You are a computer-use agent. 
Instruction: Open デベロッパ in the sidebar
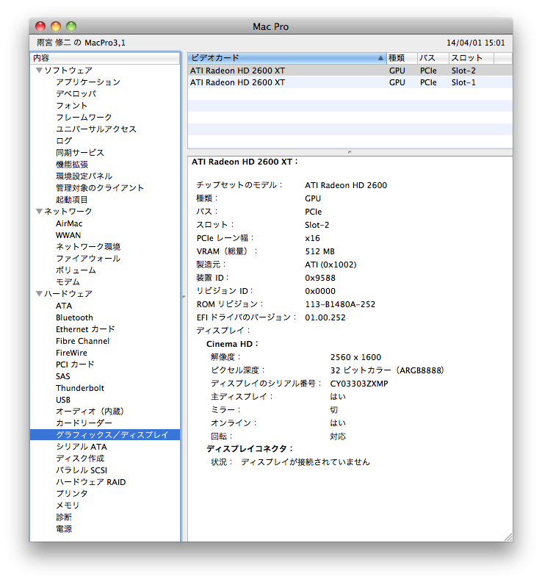click(76, 94)
